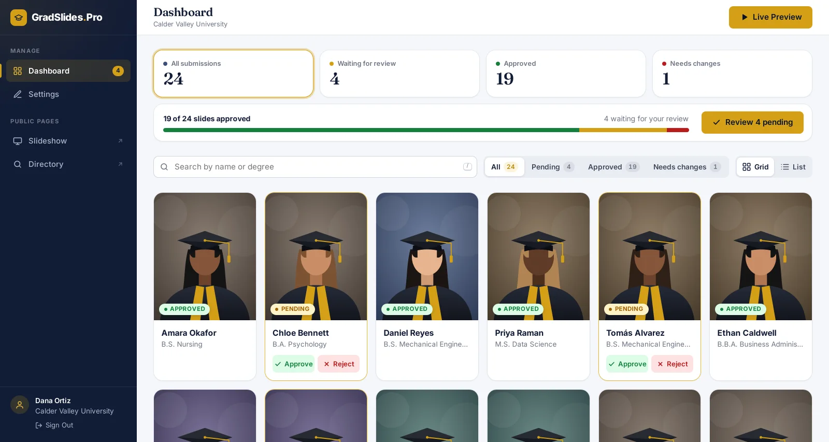This screenshot has width=829, height=442.
Task: Click the play icon in Live Preview
Action: pos(745,17)
